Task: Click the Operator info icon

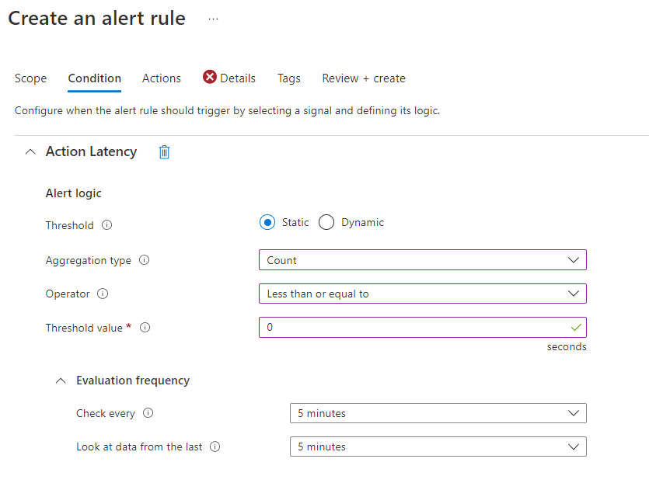Action: [x=102, y=294]
